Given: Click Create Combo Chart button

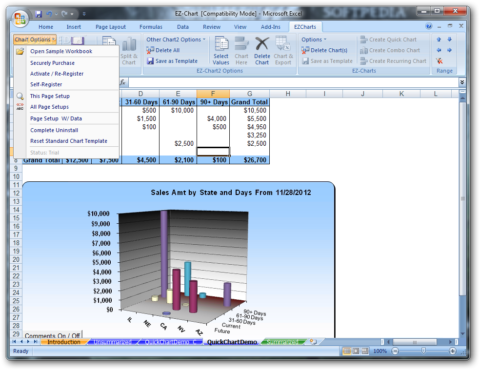Looking at the screenshot, I should [x=390, y=50].
